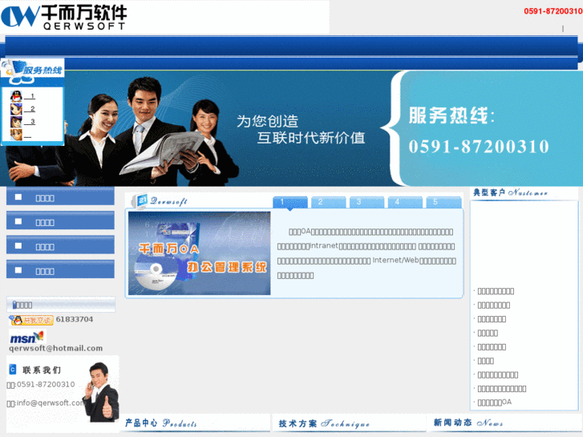
Task: Open the 新闻动态 News section heading
Action: 468,423
